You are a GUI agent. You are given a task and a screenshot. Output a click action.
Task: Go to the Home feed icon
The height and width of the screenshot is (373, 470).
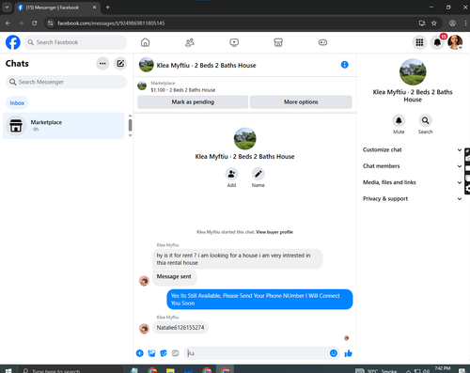tap(145, 42)
